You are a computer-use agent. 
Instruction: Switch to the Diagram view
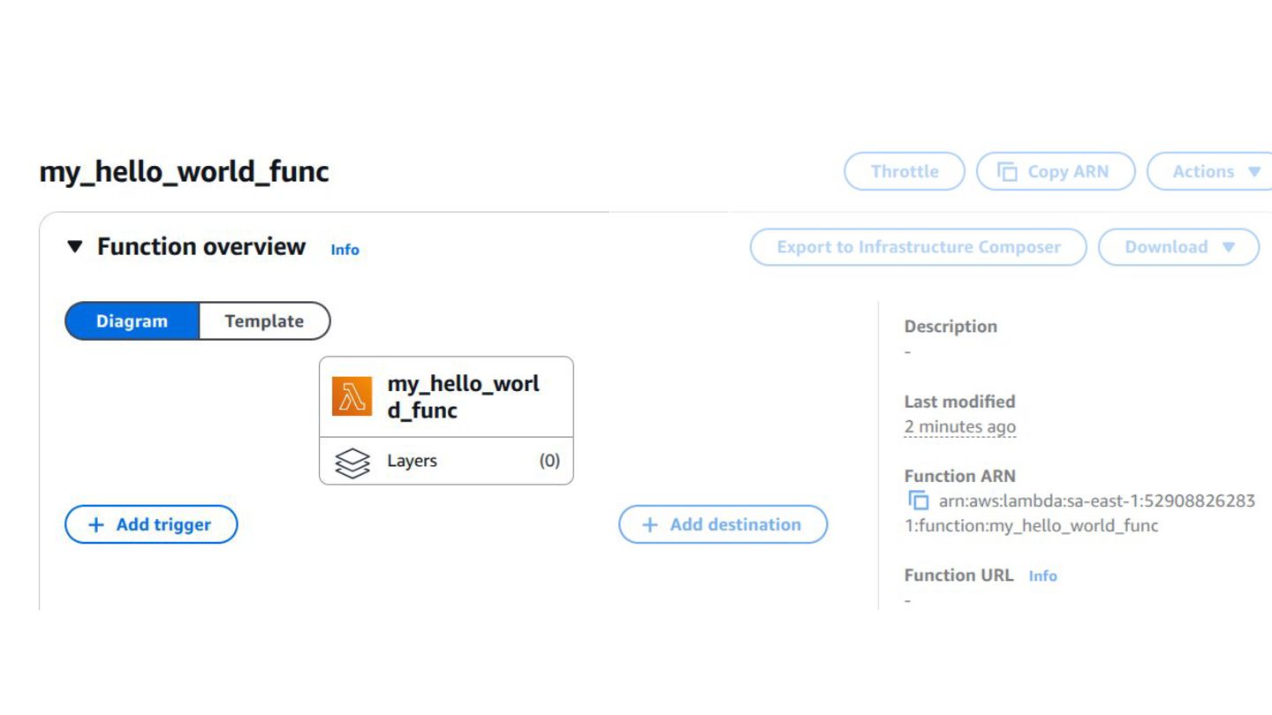(132, 321)
